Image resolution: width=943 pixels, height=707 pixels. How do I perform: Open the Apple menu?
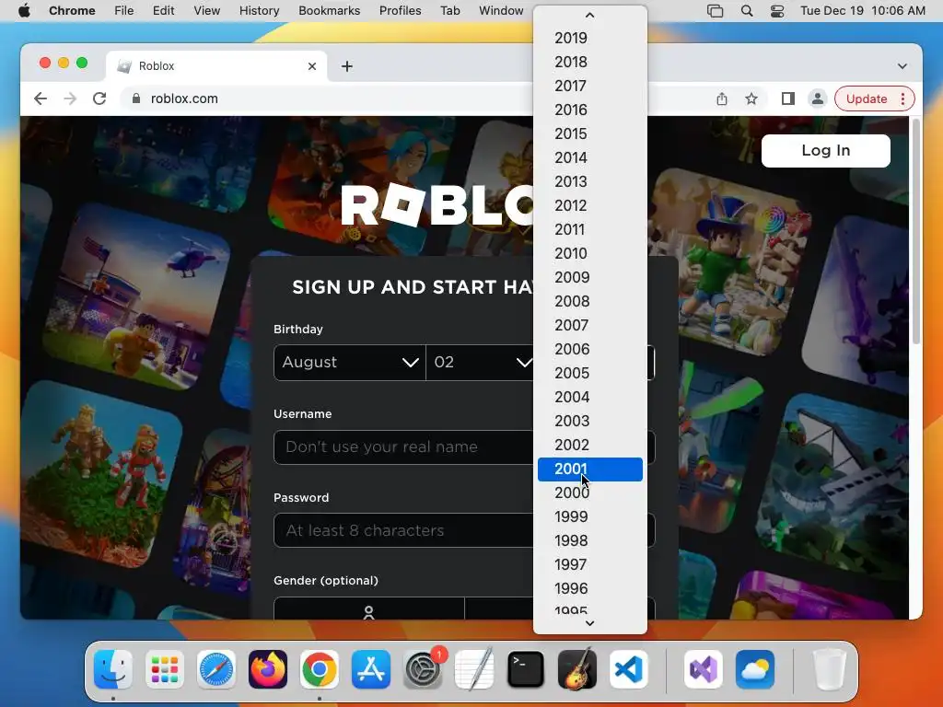pyautogui.click(x=24, y=11)
